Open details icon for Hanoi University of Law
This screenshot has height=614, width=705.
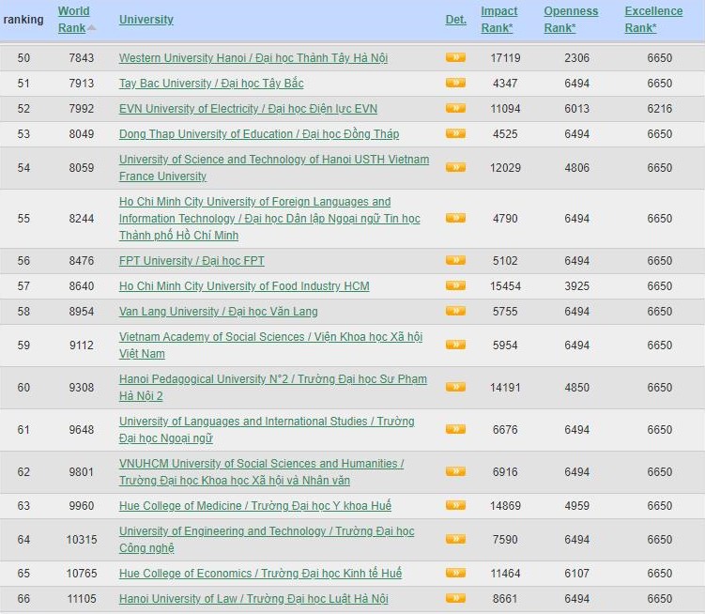[x=455, y=598]
